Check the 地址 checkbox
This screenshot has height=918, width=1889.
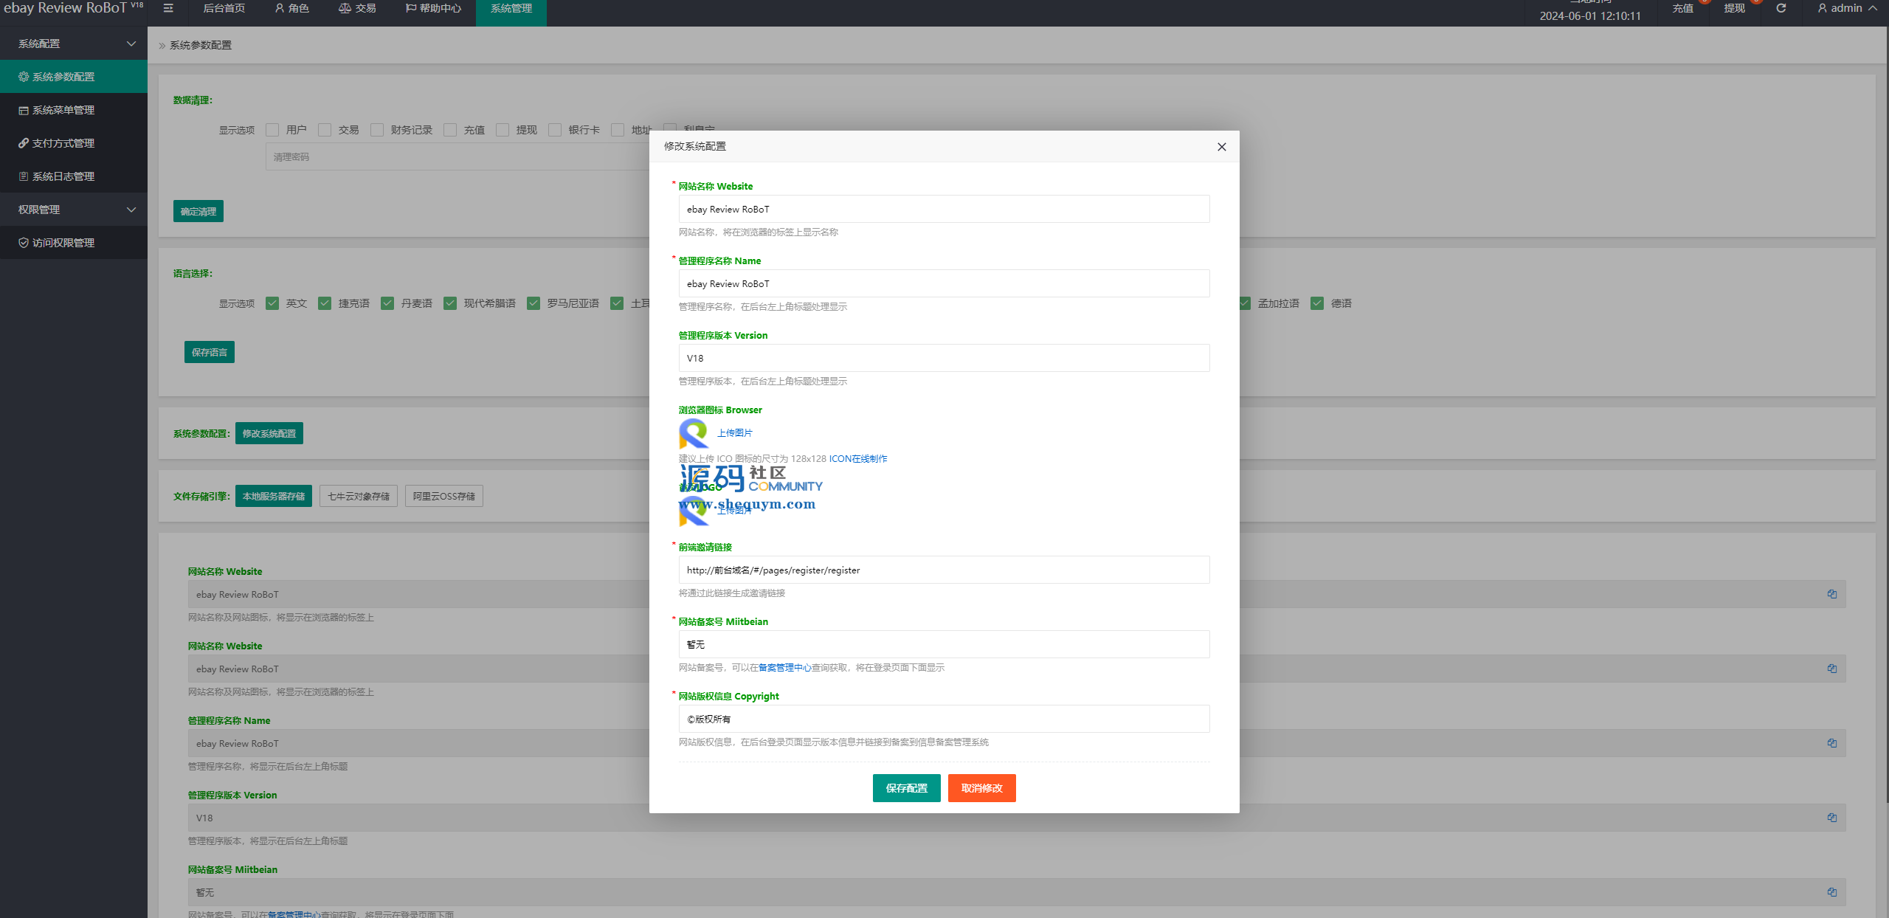[618, 130]
